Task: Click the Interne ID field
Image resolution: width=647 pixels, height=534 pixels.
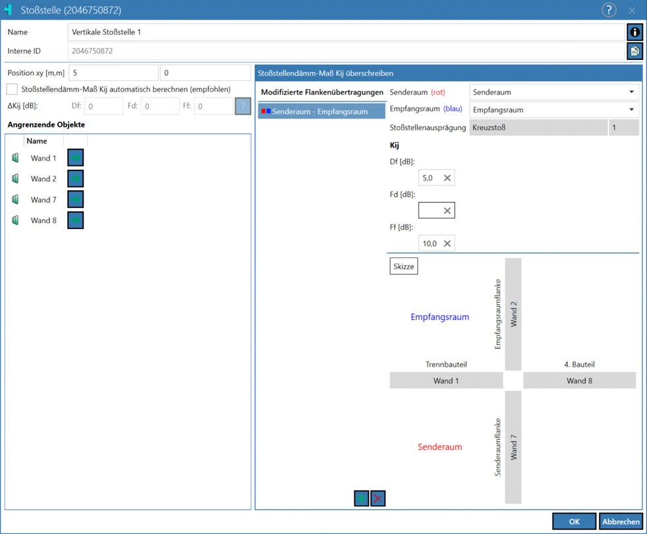Action: tap(346, 51)
